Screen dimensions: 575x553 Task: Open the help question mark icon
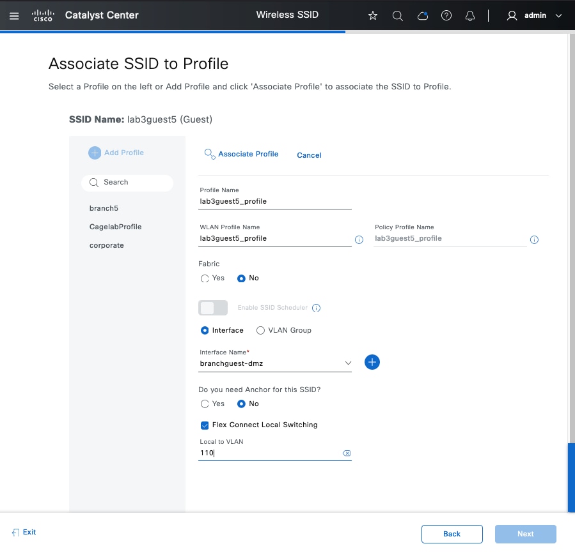pos(446,16)
